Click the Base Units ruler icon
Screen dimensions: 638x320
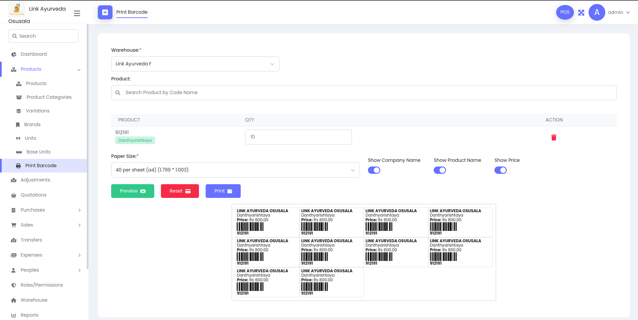tap(19, 152)
